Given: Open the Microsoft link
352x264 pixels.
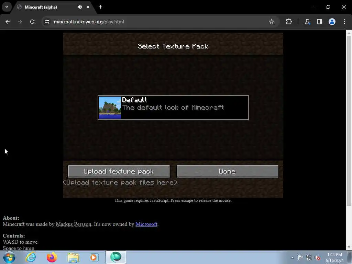Looking at the screenshot, I should tap(146, 224).
